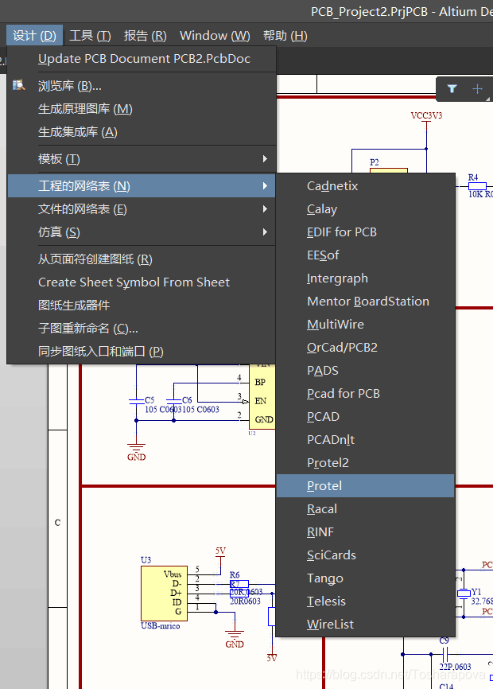
Task: Choose 图纸生成器件 entry
Action: 142,306
